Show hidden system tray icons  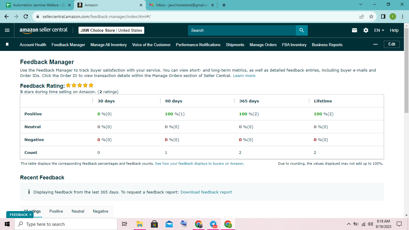coord(349,224)
